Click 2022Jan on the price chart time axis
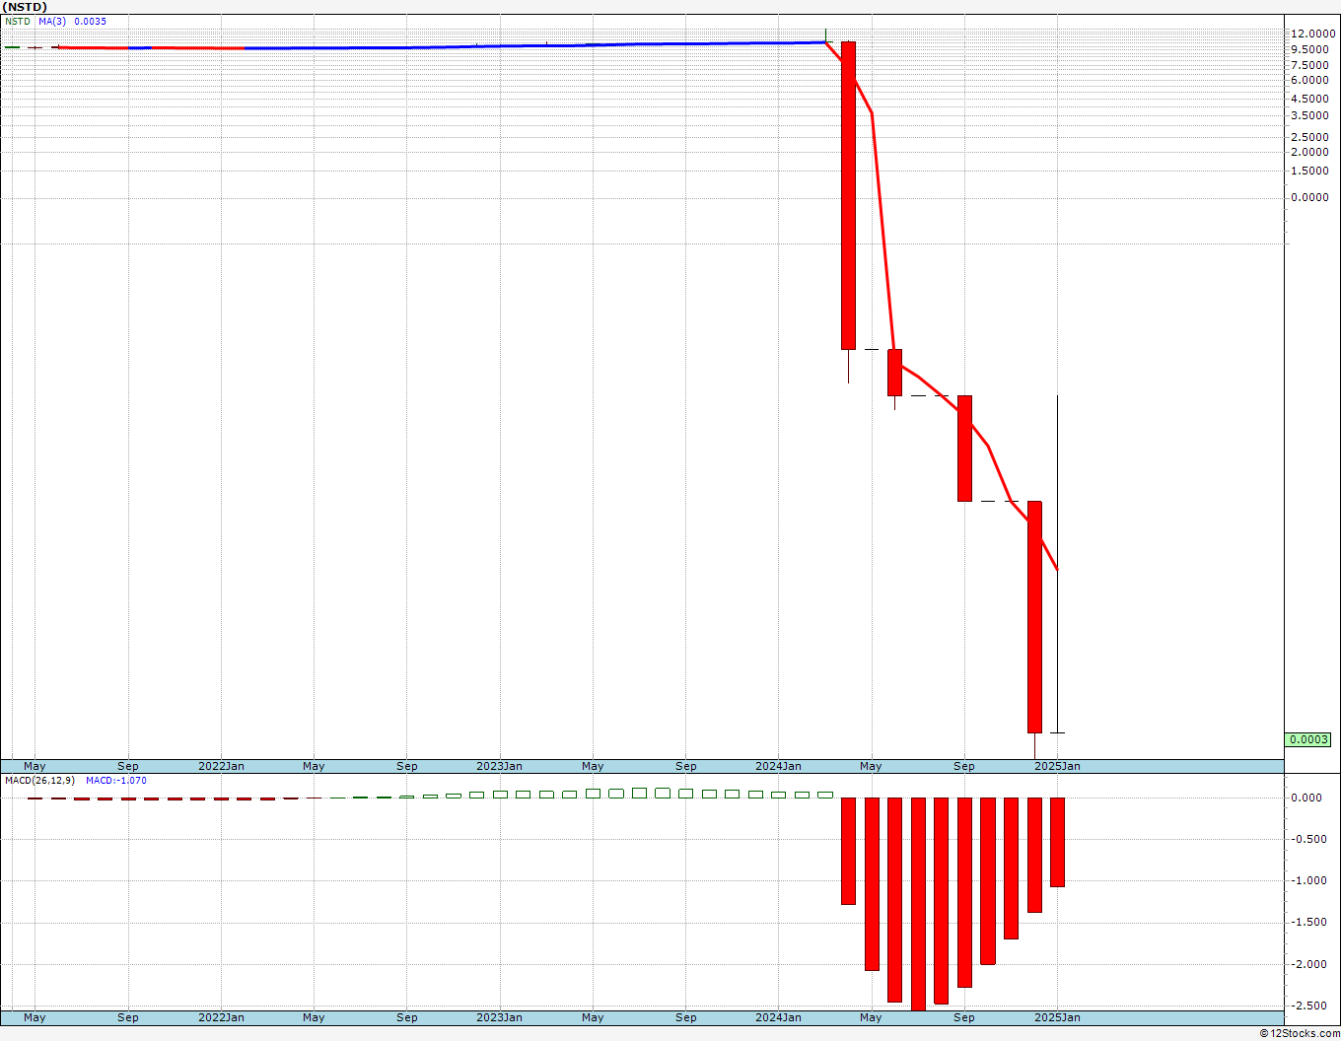Screen dimensions: 1341x1041 221,766
